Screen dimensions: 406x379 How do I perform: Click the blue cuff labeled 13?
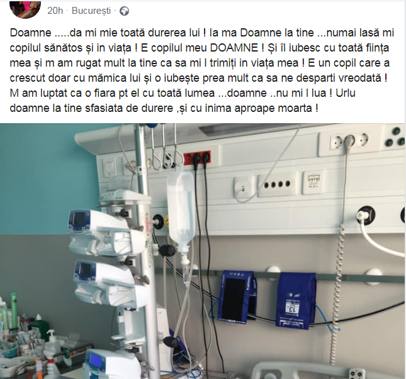click(296, 300)
